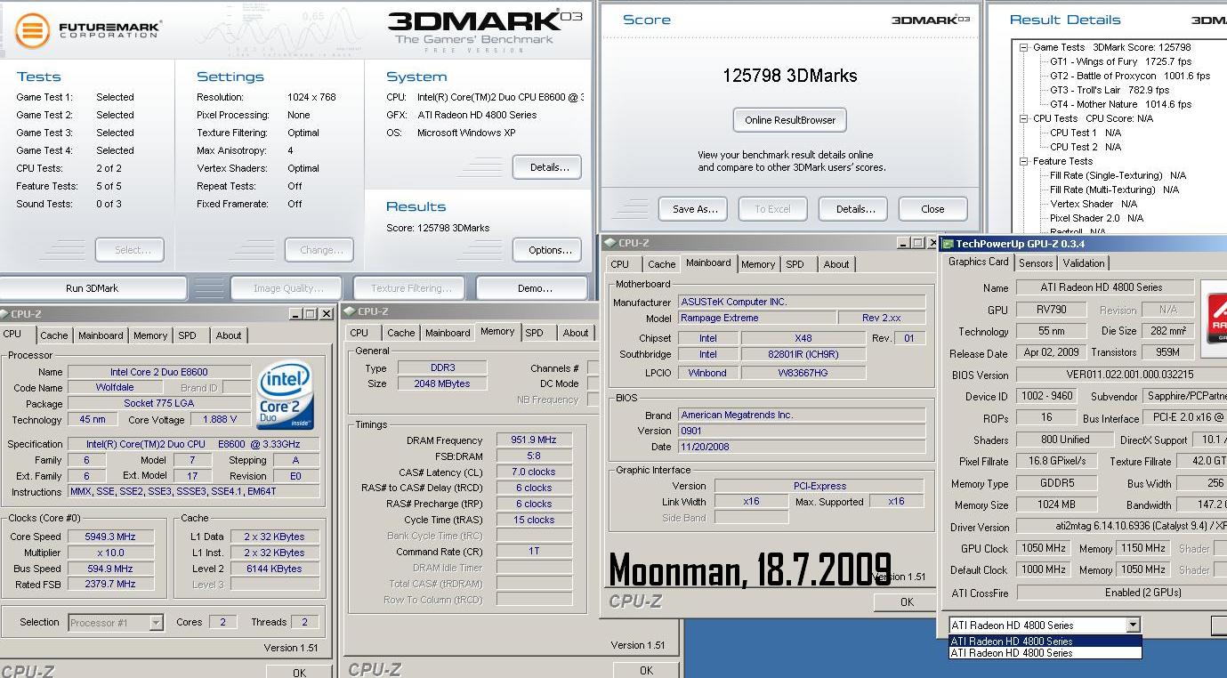Select the Graphics Card tab in GPU-Z
This screenshot has height=678, width=1227.
[979, 262]
